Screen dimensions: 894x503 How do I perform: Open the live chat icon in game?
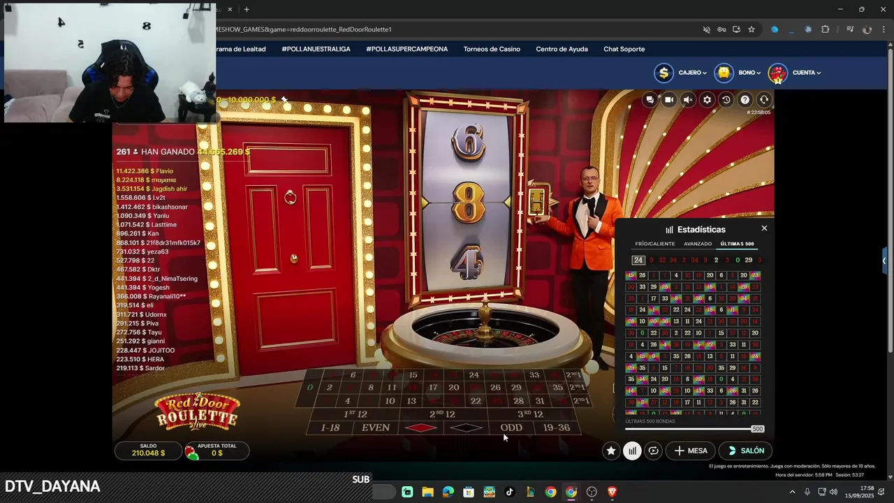click(650, 100)
